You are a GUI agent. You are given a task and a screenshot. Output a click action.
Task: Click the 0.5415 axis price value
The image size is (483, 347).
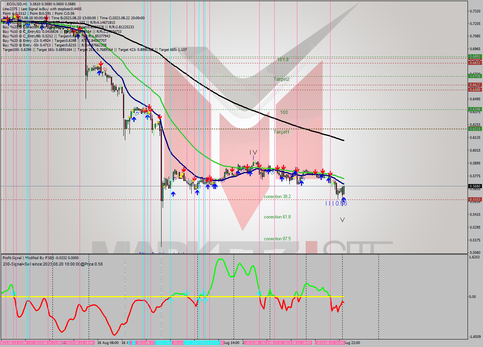pyautogui.click(x=474, y=214)
